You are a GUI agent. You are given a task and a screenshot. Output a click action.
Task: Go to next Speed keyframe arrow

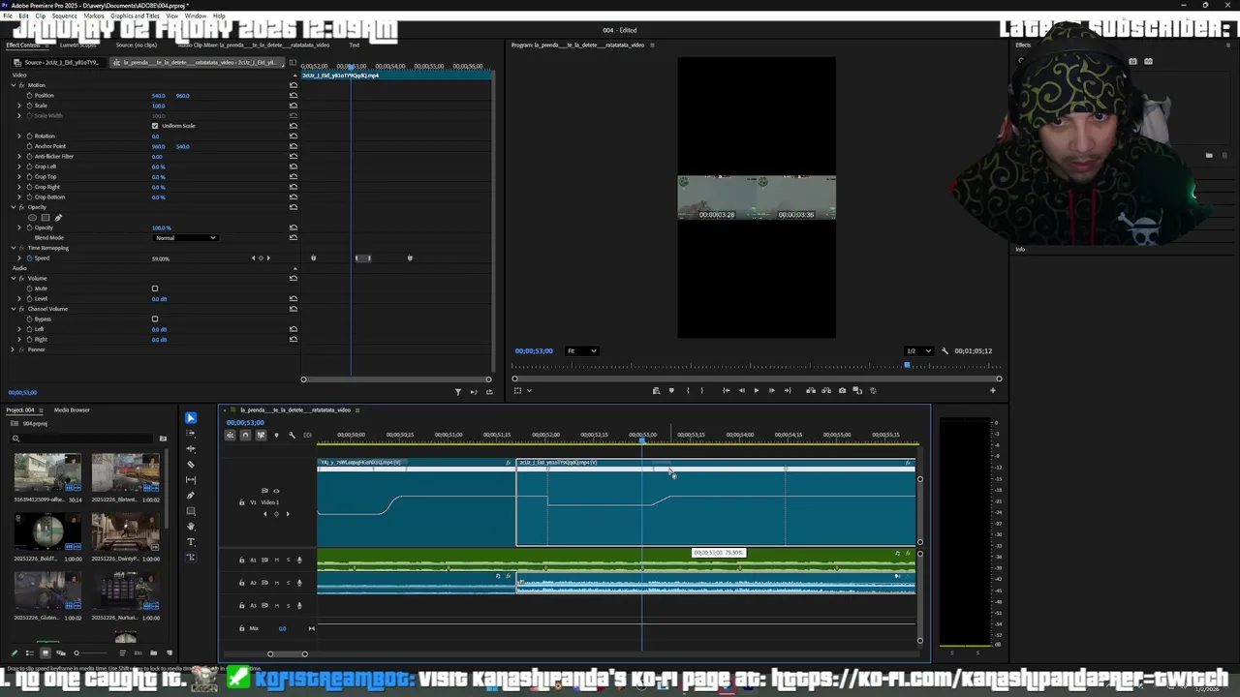268,258
